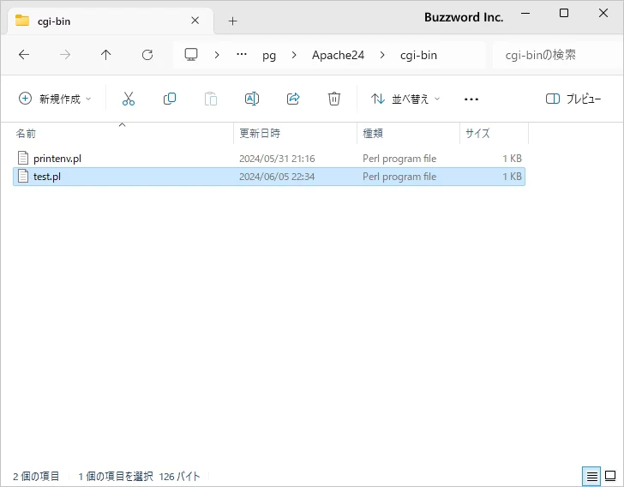The height and width of the screenshot is (487, 624).
Task: Sort files by 更新日時 column header
Action: (x=260, y=134)
